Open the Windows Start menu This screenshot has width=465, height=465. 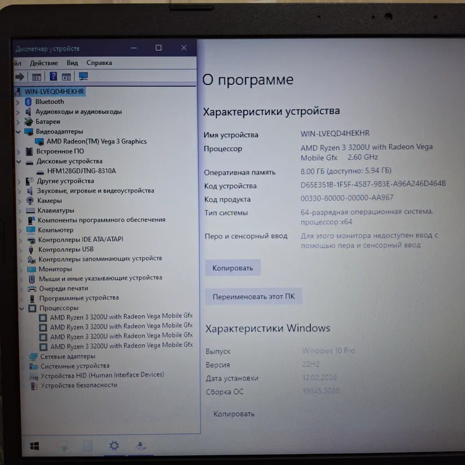(34, 446)
